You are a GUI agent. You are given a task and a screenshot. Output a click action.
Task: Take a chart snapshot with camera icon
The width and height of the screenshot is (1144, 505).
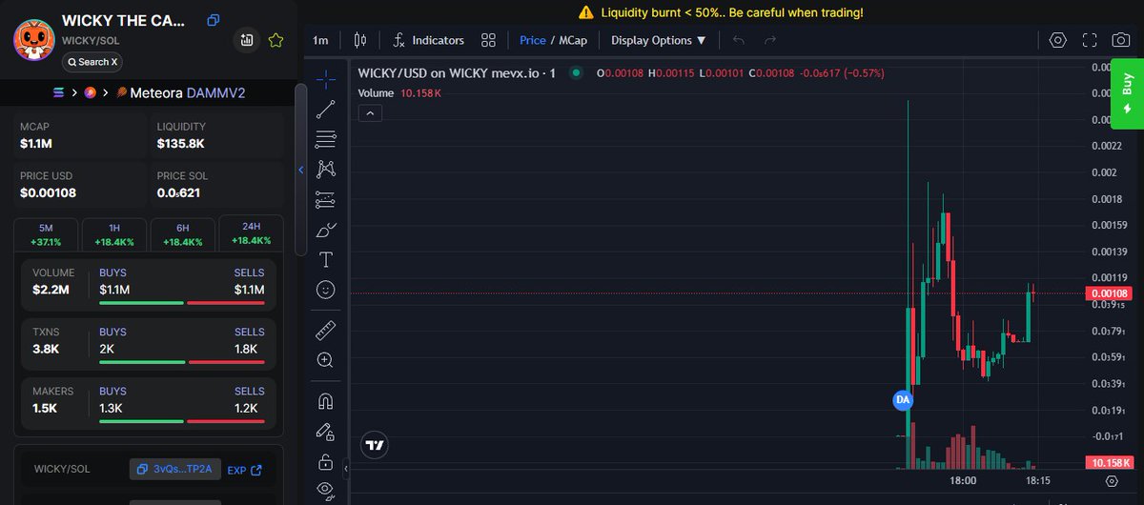pos(1121,40)
